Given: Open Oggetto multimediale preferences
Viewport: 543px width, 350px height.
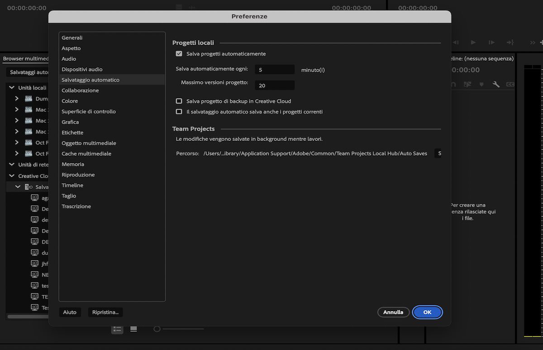Looking at the screenshot, I should point(112,143).
